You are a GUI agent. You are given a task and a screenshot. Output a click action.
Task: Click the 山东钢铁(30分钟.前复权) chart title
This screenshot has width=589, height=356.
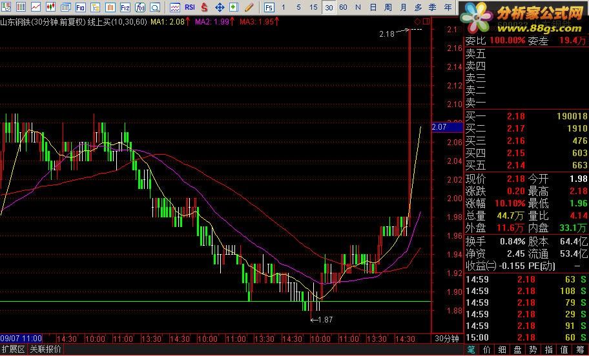[x=43, y=22]
